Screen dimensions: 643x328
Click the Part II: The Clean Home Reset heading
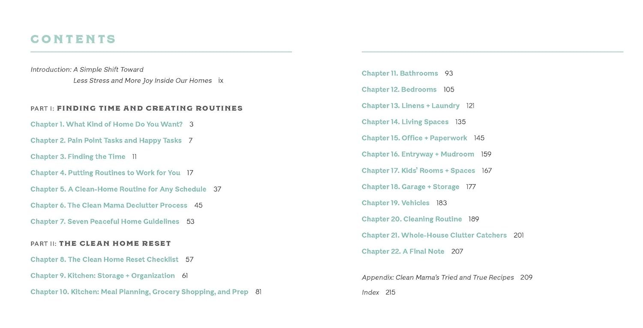click(101, 243)
